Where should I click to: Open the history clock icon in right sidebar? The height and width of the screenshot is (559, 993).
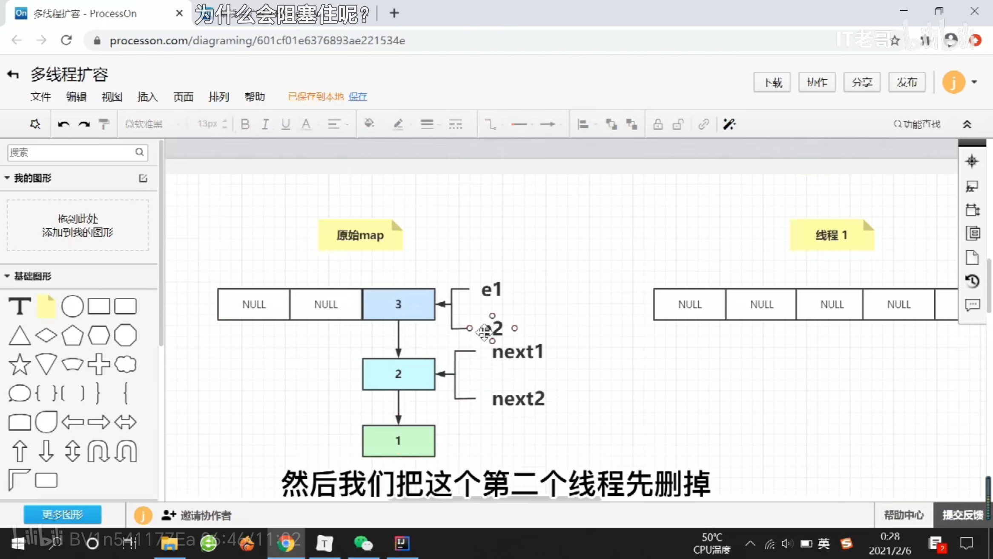(972, 281)
